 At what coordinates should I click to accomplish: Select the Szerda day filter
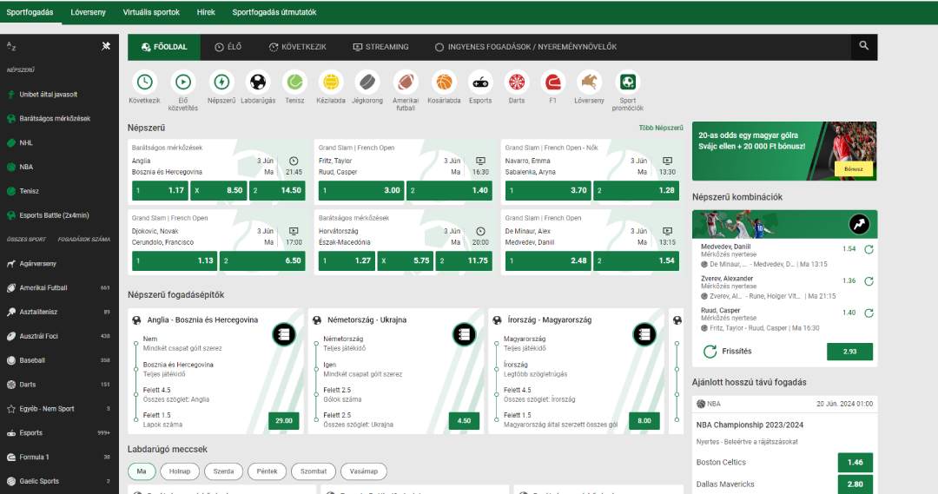223,471
